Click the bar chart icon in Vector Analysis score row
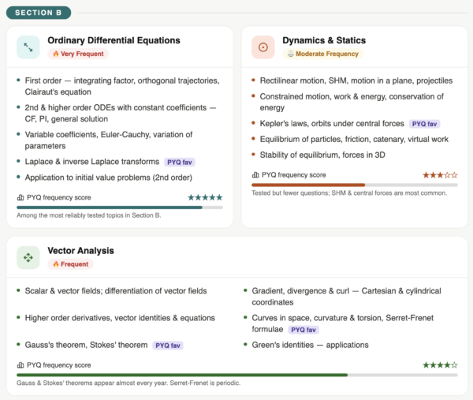This screenshot has width=473, height=400. point(20,365)
